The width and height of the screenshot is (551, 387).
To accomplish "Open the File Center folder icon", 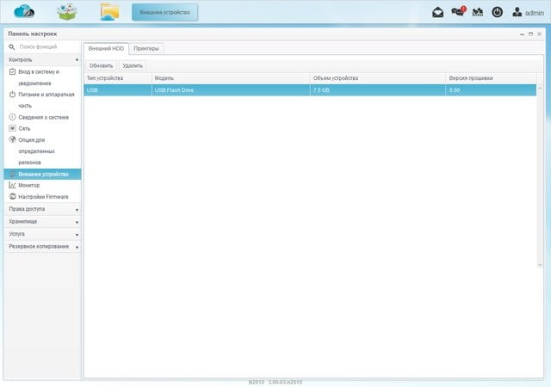I will click(x=109, y=12).
